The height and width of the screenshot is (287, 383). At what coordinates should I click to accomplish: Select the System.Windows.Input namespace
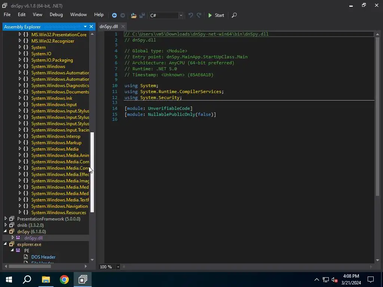[x=54, y=105]
